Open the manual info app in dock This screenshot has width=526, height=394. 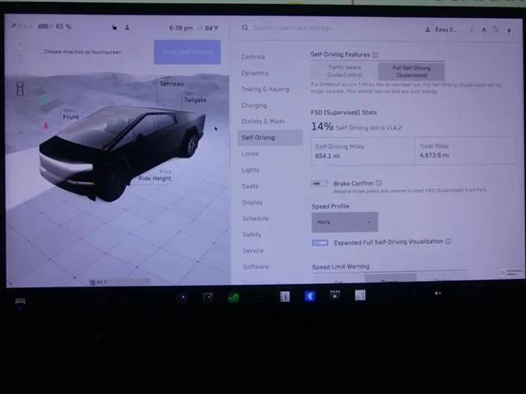(284, 296)
